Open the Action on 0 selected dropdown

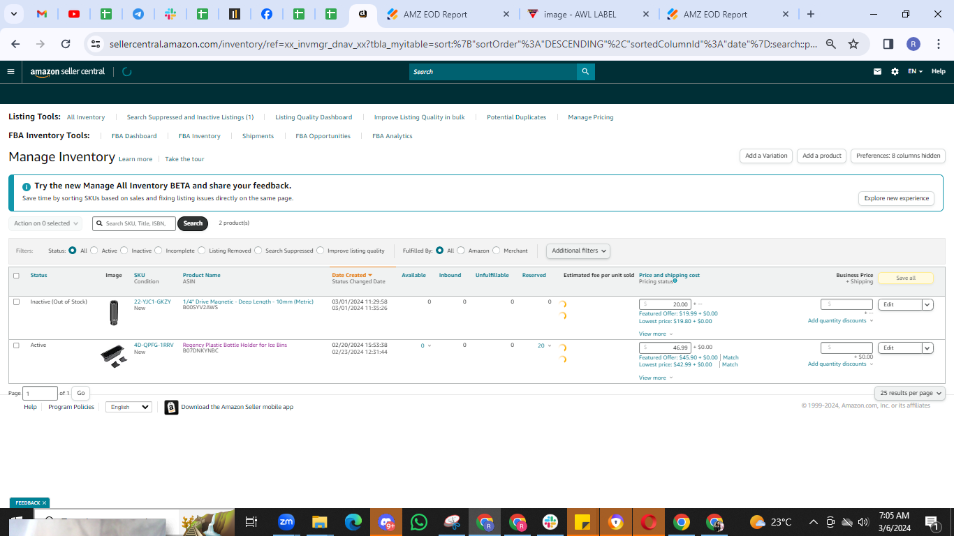click(45, 223)
